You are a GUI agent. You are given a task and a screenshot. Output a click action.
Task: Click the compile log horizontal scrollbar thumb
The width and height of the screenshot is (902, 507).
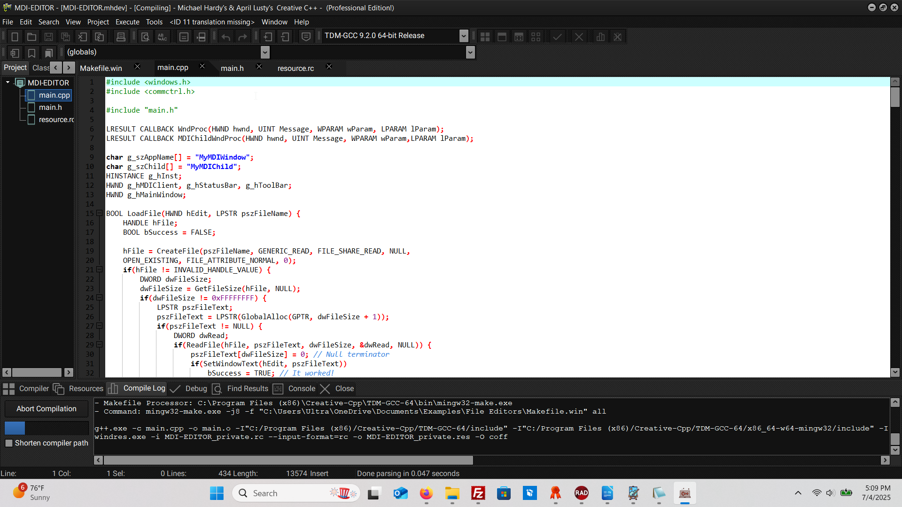[x=288, y=461]
